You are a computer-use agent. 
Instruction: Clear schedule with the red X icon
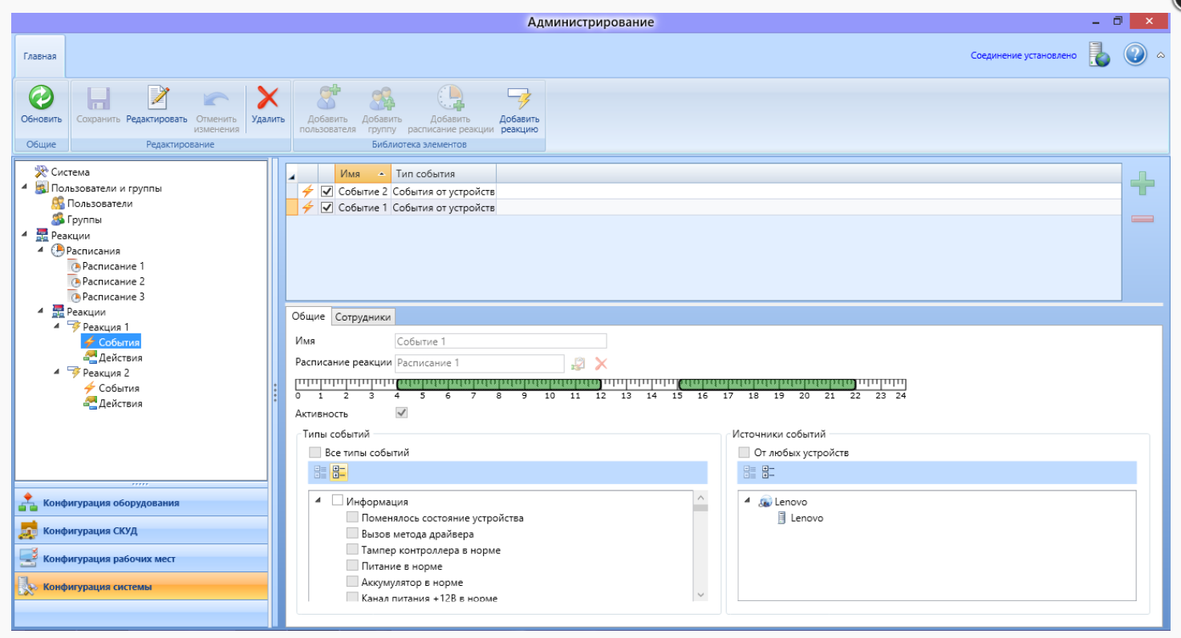pyautogui.click(x=601, y=363)
